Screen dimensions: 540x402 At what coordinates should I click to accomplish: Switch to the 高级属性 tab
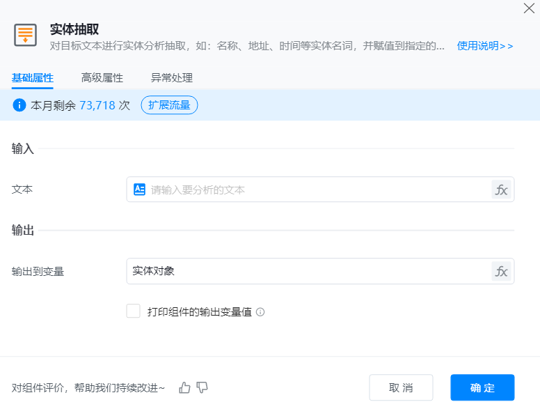(x=102, y=78)
